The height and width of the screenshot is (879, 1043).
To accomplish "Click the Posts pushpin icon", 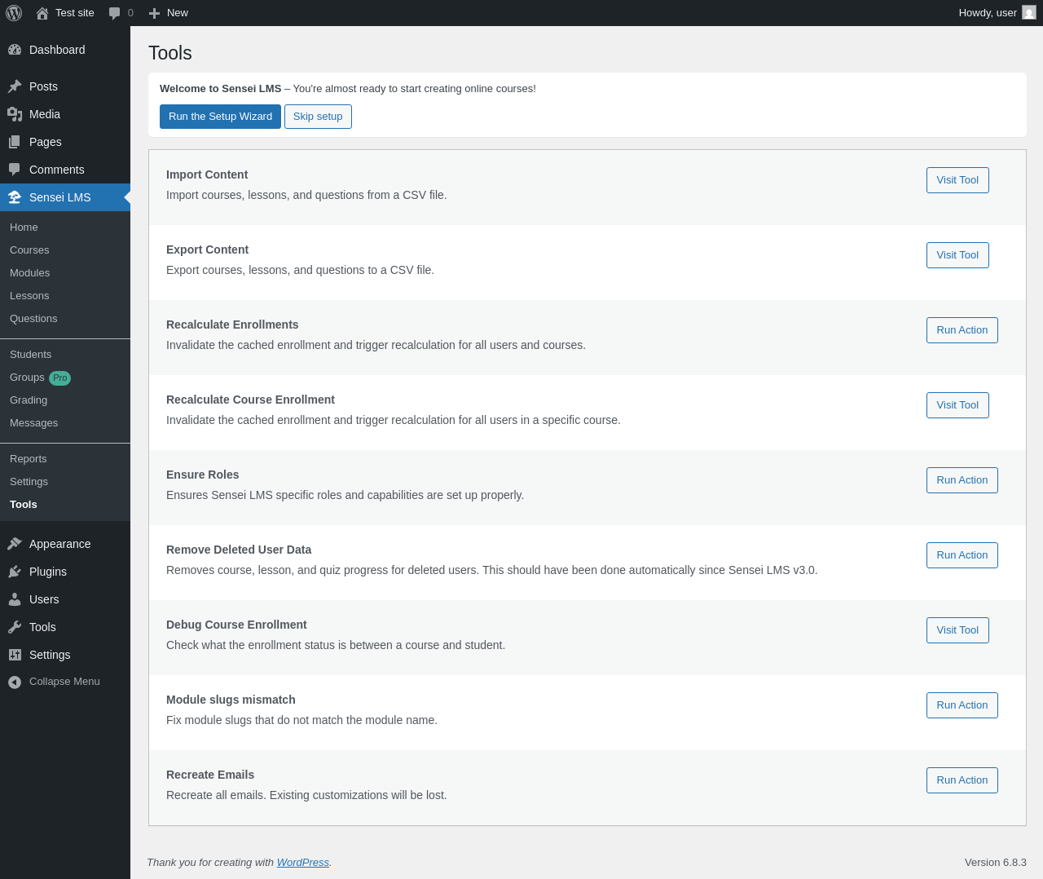I will pyautogui.click(x=15, y=86).
